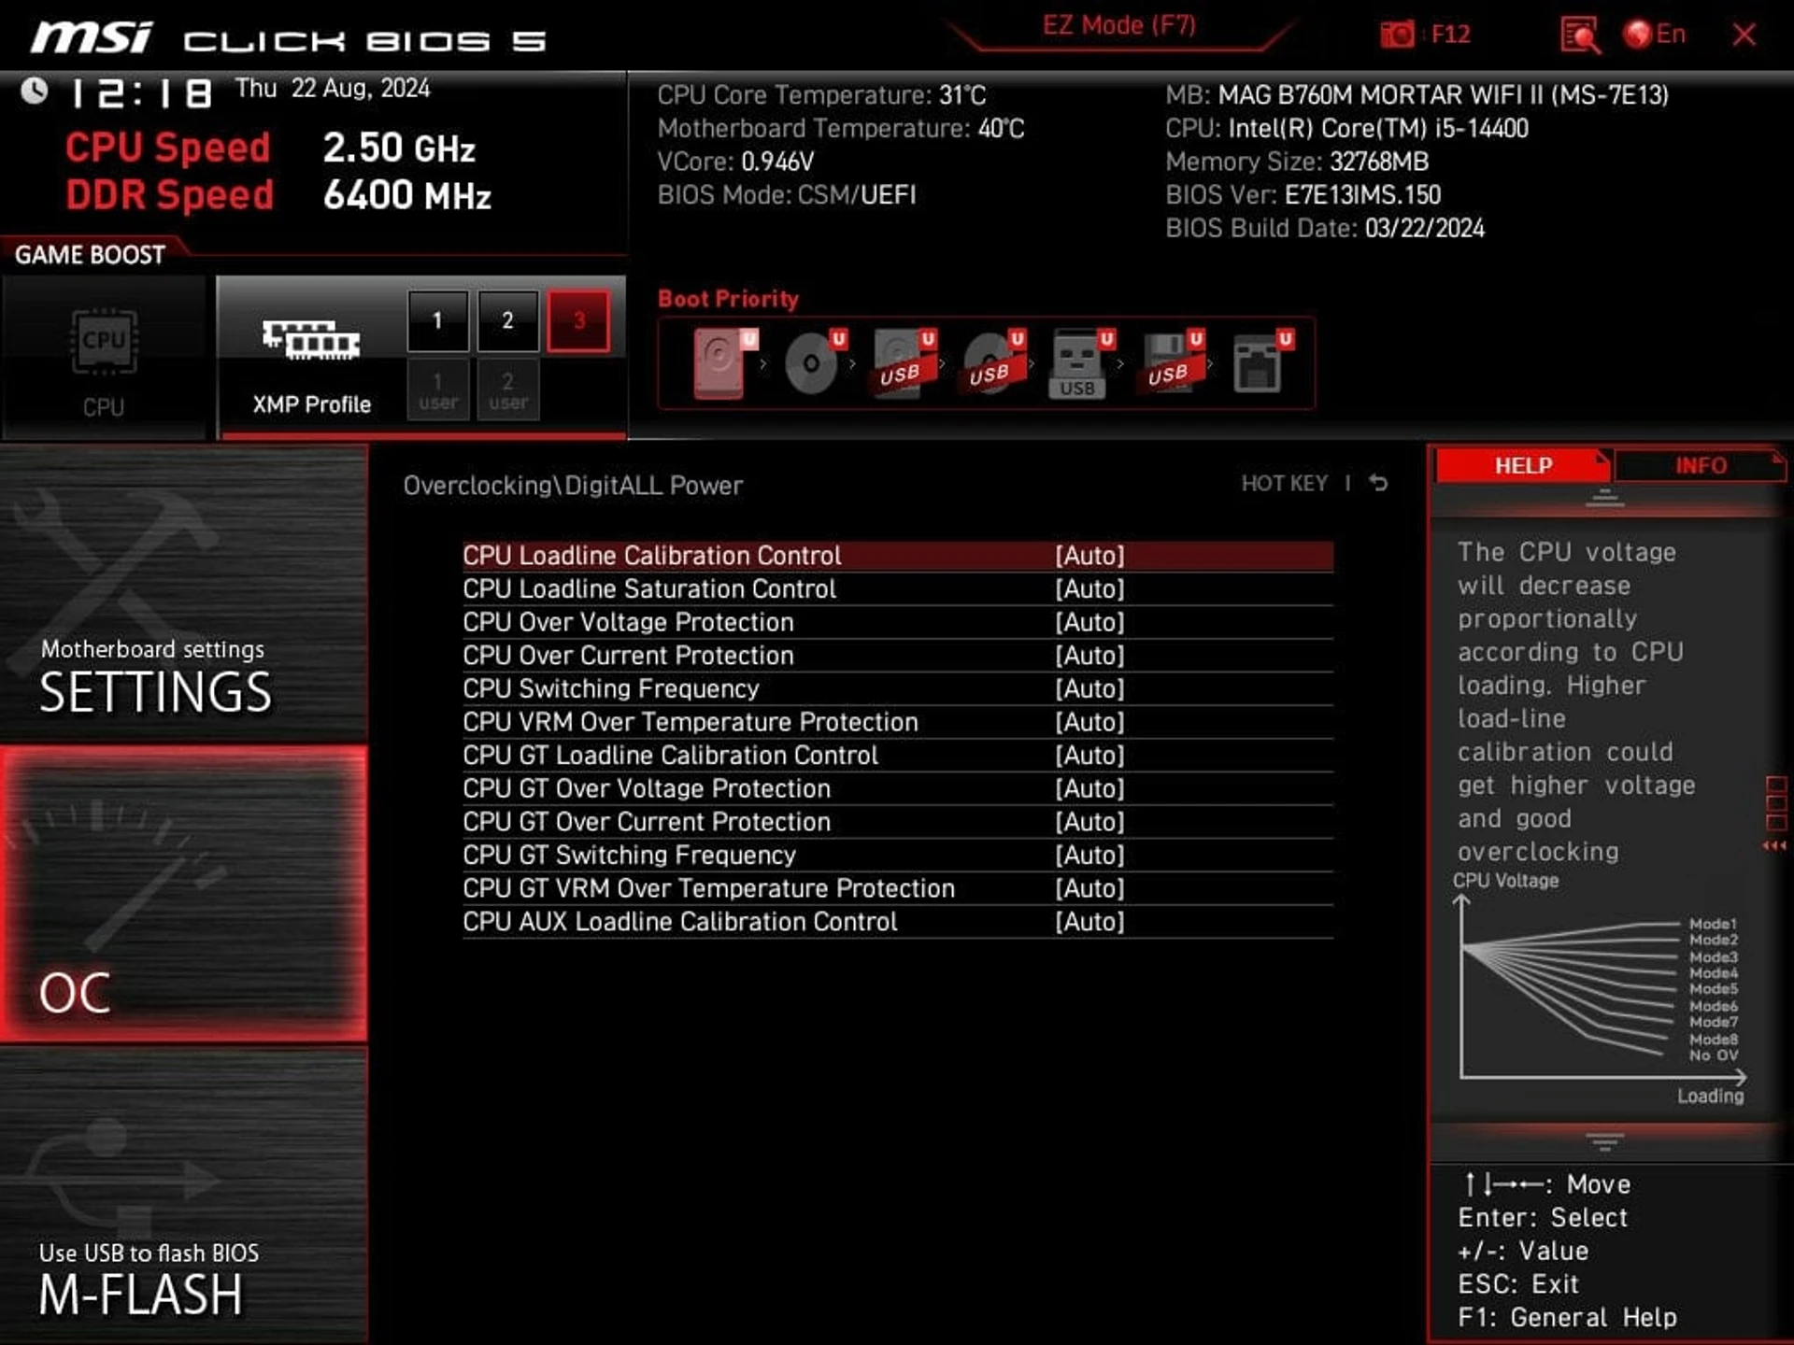
Task: Select the CD/DVD boot device icon
Action: pyautogui.click(x=815, y=363)
